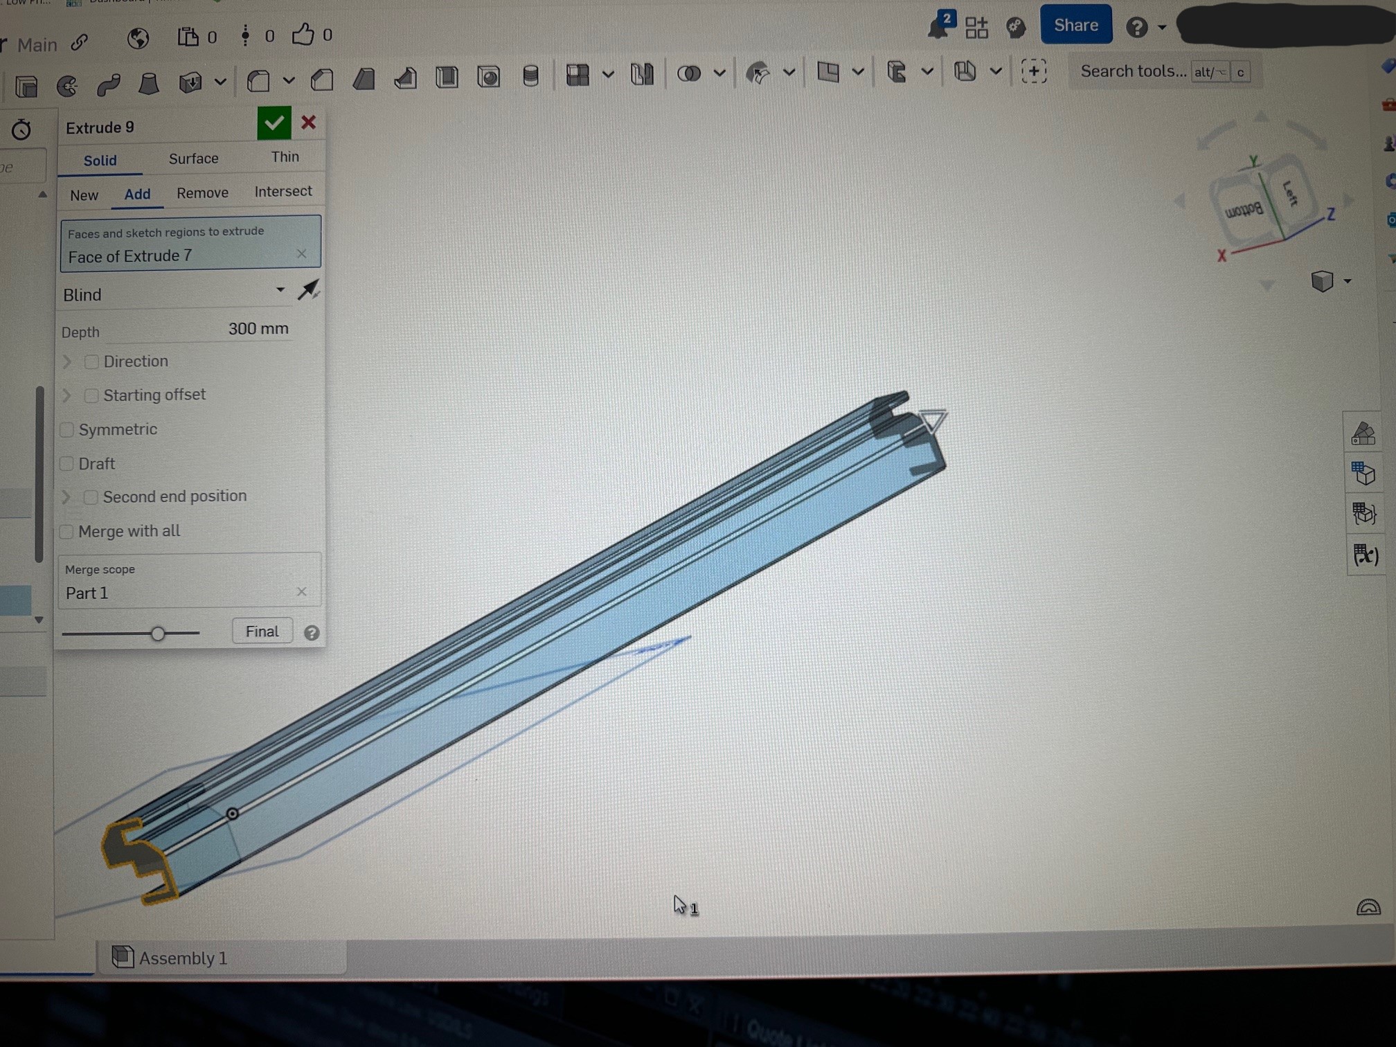Image resolution: width=1396 pixels, height=1047 pixels.
Task: Click the Final button
Action: (262, 631)
